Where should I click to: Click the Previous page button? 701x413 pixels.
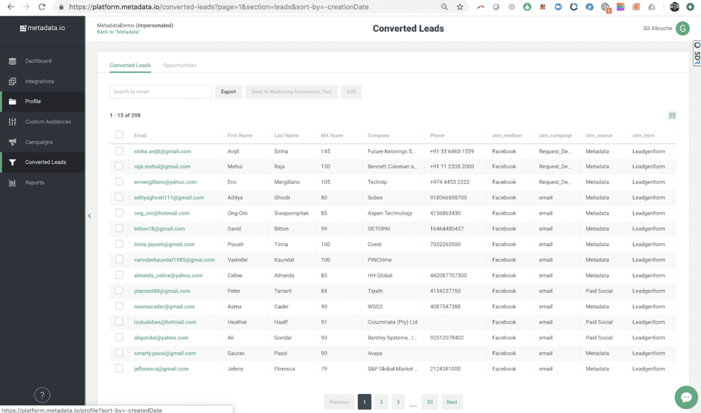pos(339,402)
